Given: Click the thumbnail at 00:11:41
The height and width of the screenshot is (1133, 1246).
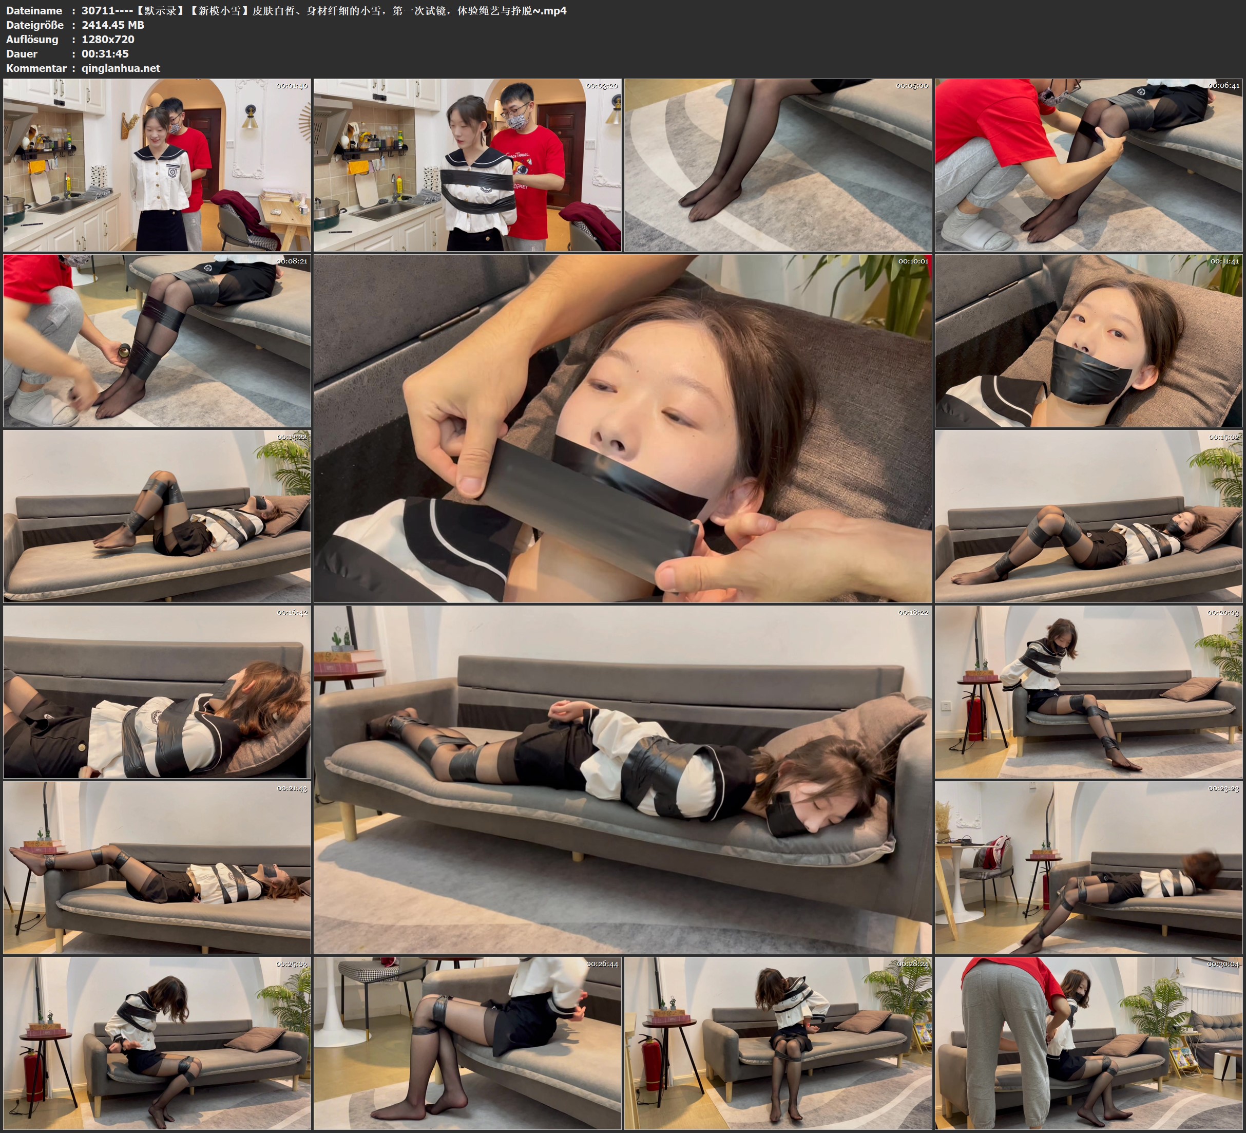Looking at the screenshot, I should (1088, 340).
